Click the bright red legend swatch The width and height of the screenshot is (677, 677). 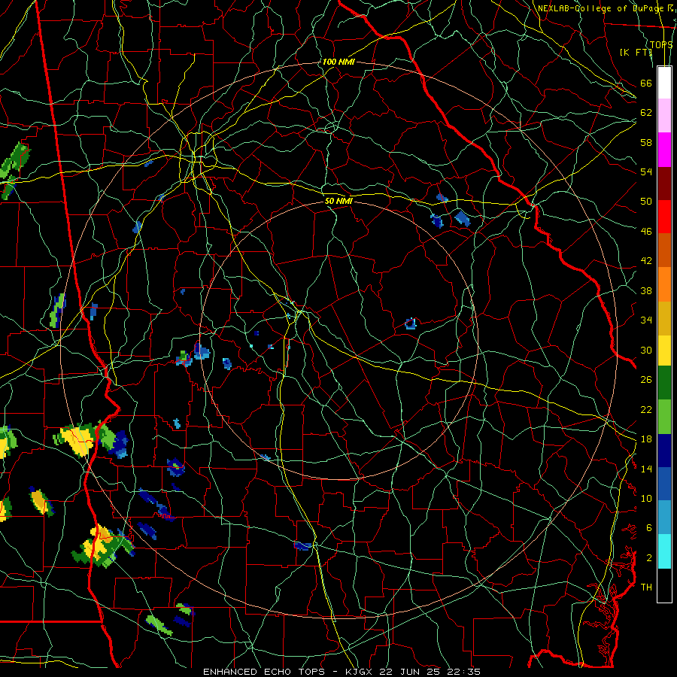[x=664, y=217]
